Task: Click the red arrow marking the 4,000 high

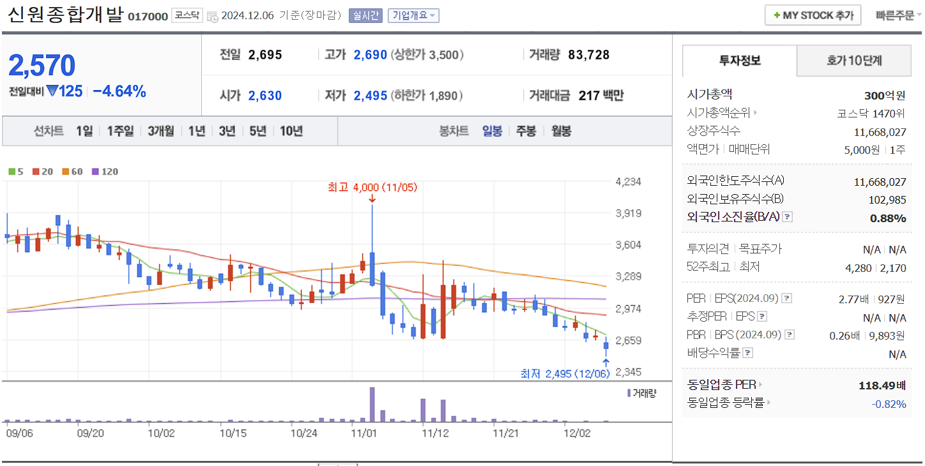Action: coord(373,199)
